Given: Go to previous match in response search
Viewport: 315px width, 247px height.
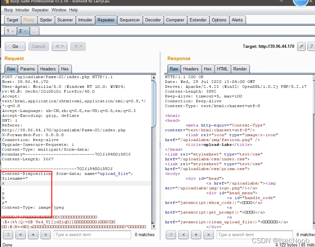Looking at the screenshot, I should [183, 235].
